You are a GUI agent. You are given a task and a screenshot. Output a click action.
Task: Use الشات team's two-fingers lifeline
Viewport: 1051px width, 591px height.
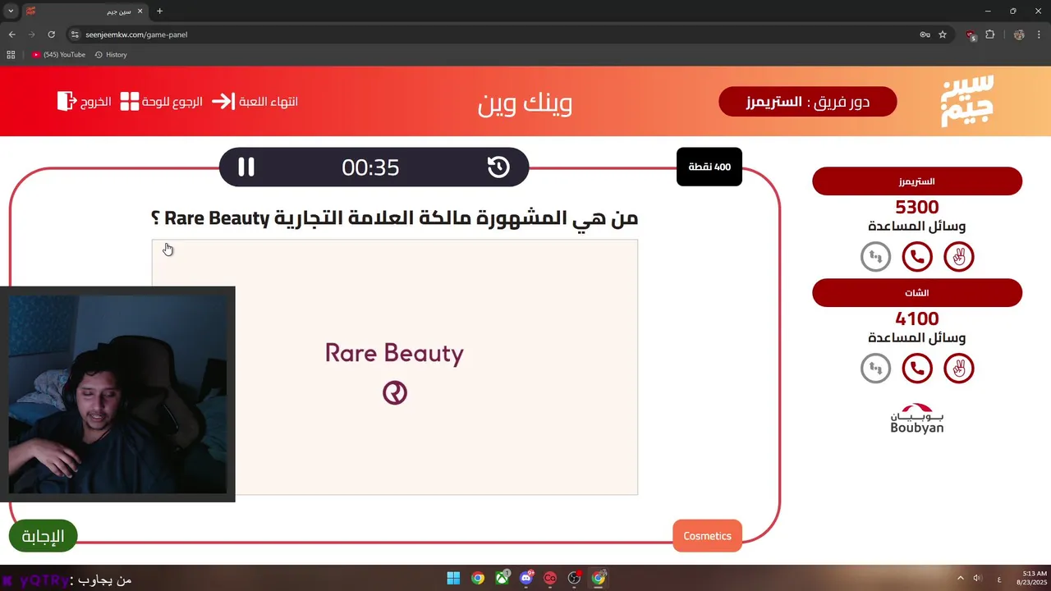[x=958, y=369]
